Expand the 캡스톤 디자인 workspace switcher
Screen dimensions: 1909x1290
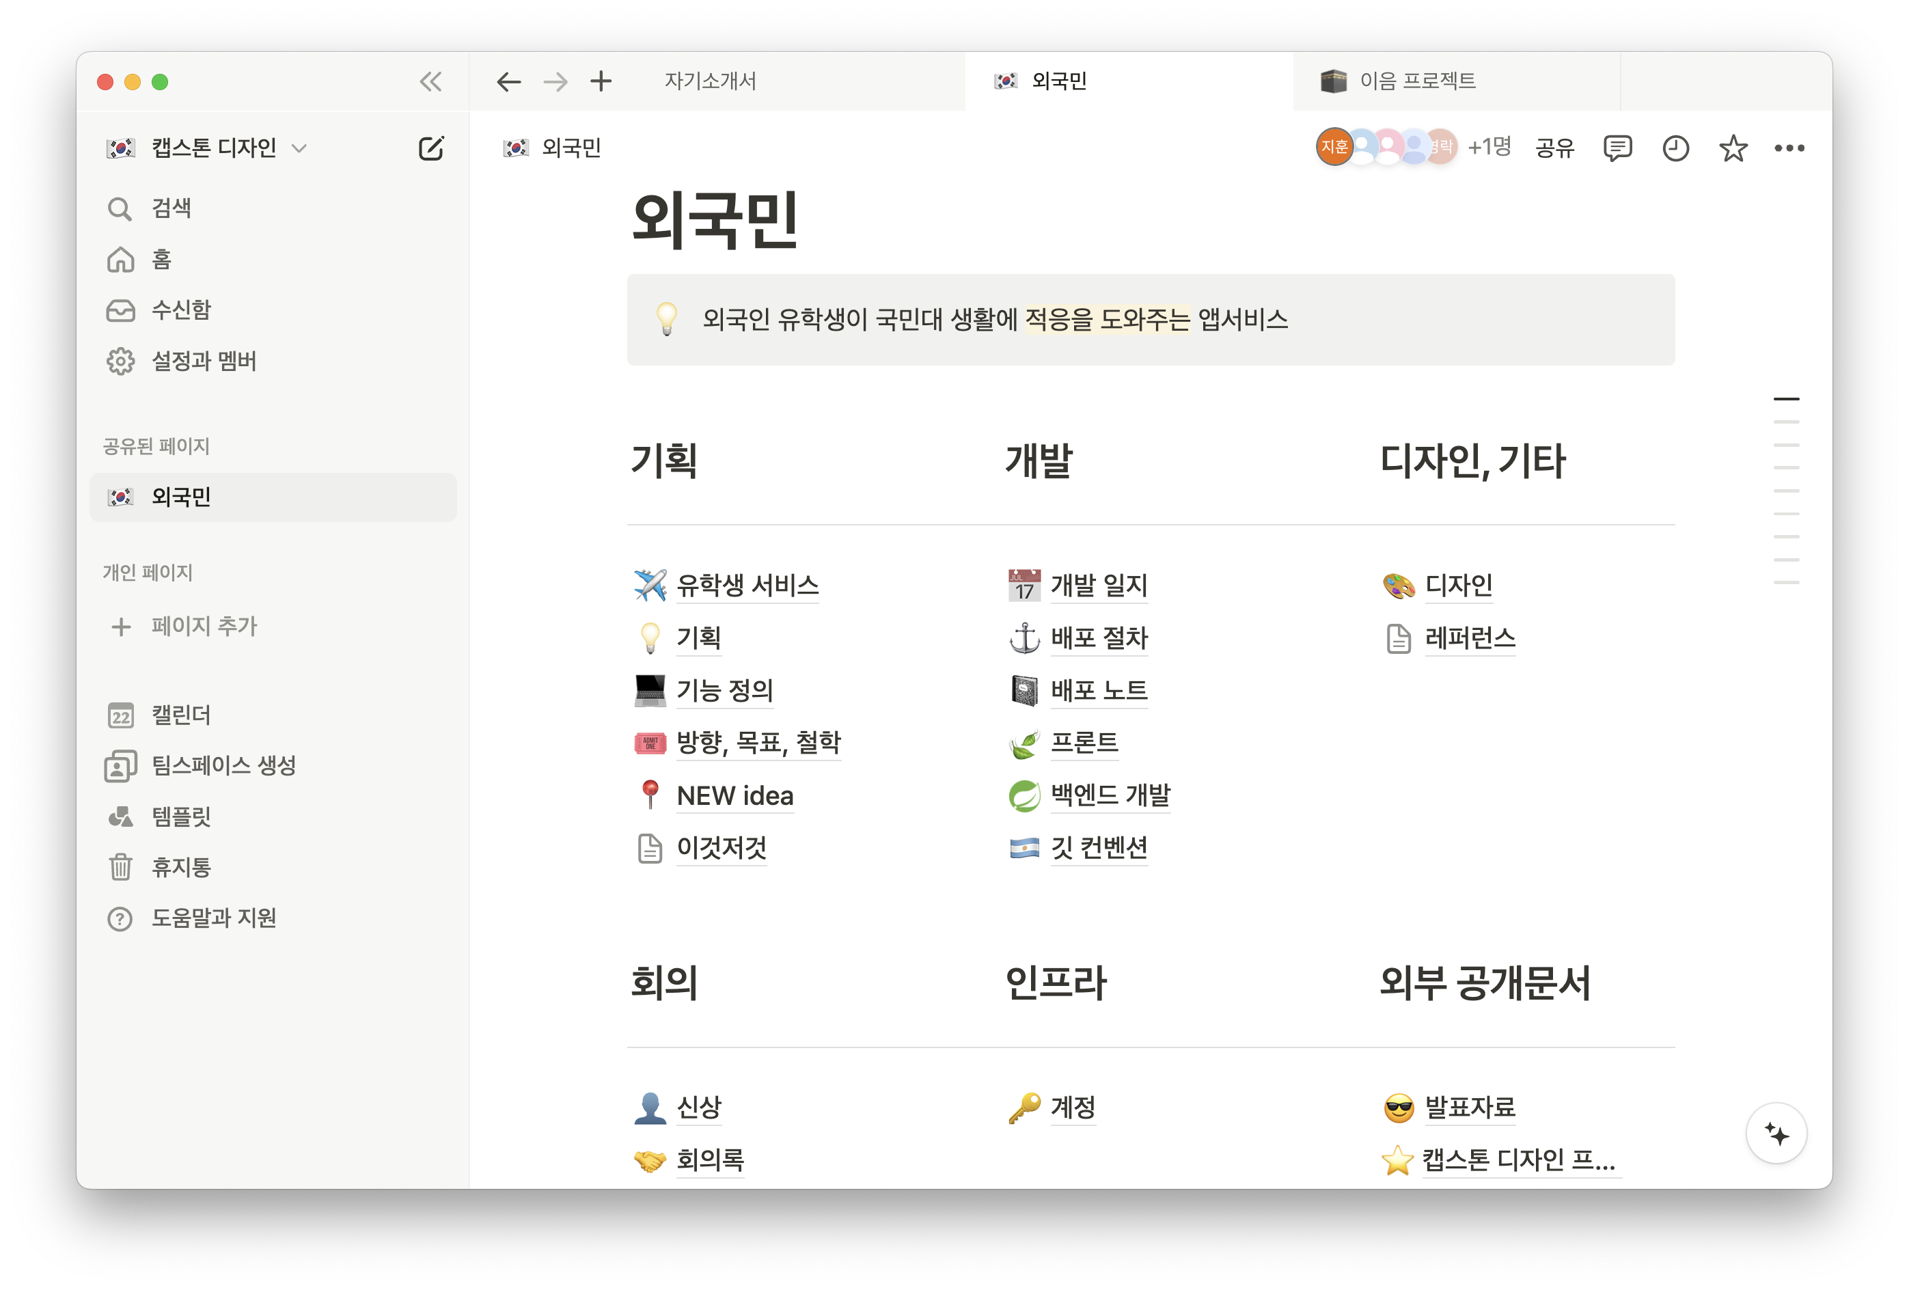tap(206, 148)
